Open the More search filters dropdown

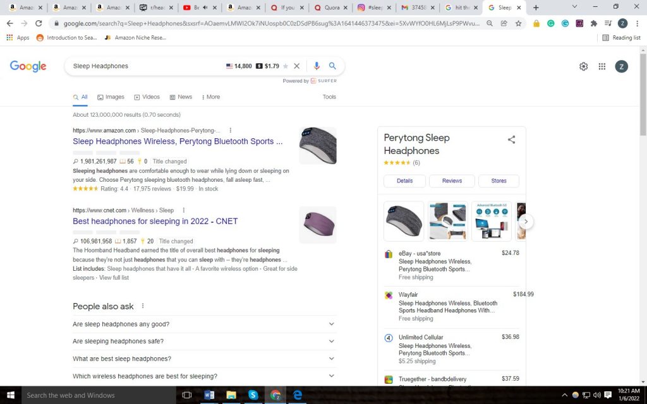(x=211, y=97)
